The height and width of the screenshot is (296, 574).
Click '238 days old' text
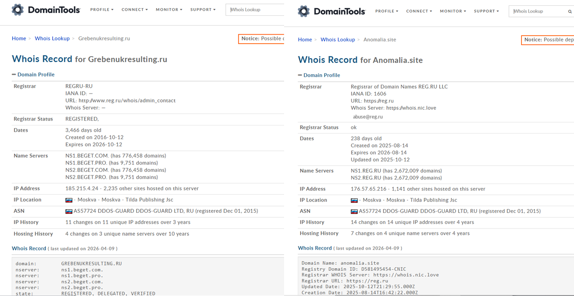366,139
